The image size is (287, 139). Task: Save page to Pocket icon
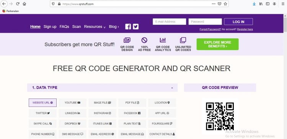point(219,4)
